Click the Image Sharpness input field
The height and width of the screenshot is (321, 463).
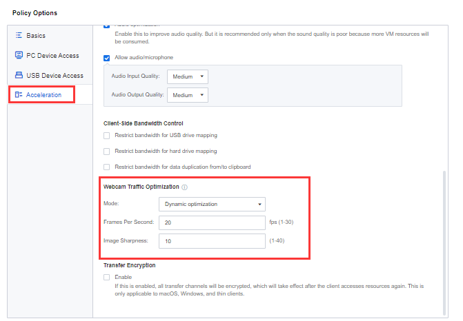click(x=212, y=241)
